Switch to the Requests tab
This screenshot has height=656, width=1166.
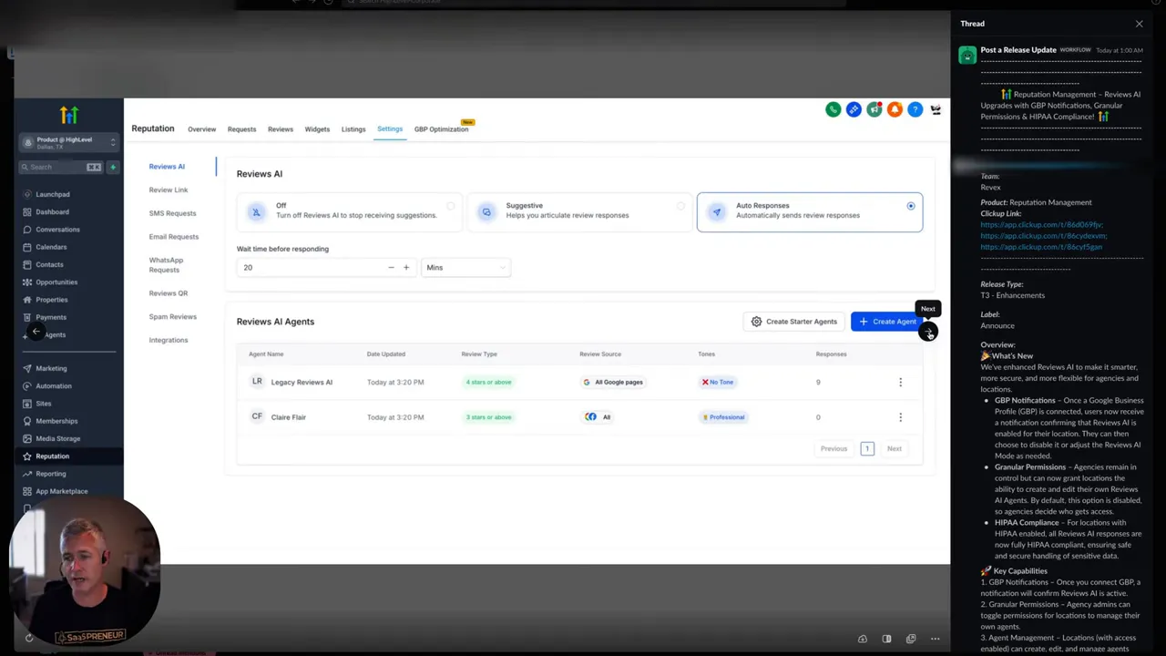point(241,129)
